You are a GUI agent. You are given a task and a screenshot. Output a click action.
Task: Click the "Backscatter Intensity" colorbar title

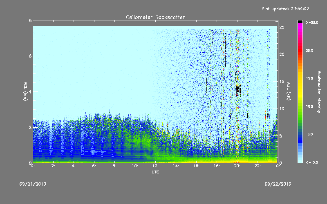pyautogui.click(x=319, y=92)
